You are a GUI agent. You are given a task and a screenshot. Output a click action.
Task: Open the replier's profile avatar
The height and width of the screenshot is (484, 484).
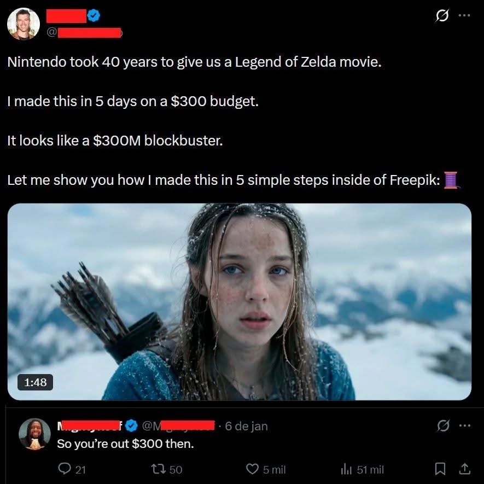34,434
